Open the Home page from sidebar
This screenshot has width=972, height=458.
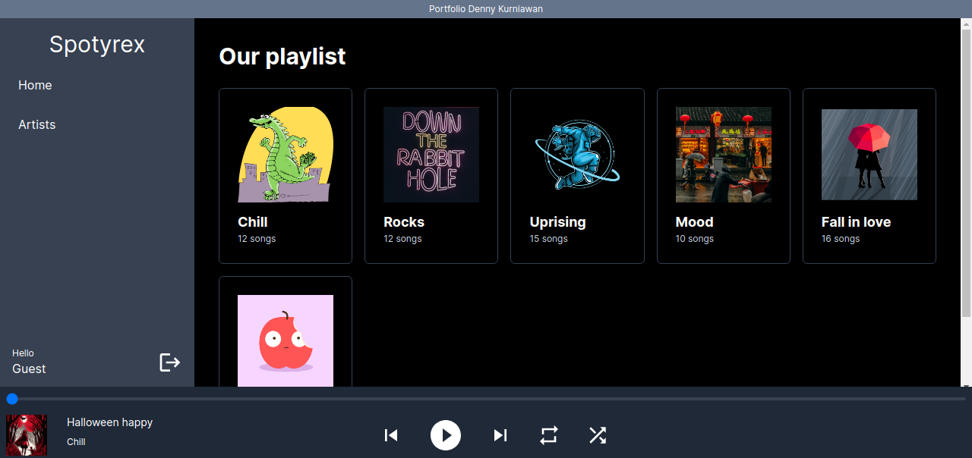[35, 85]
